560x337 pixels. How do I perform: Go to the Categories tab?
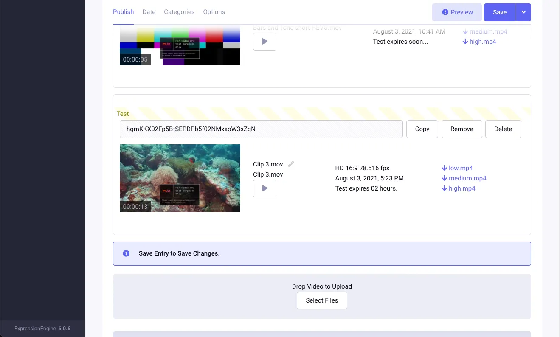(179, 12)
